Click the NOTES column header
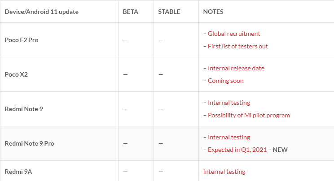The image size is (334, 181). coord(213,12)
